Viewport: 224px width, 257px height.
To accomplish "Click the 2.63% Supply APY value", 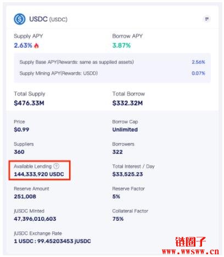I will pos(23,45).
